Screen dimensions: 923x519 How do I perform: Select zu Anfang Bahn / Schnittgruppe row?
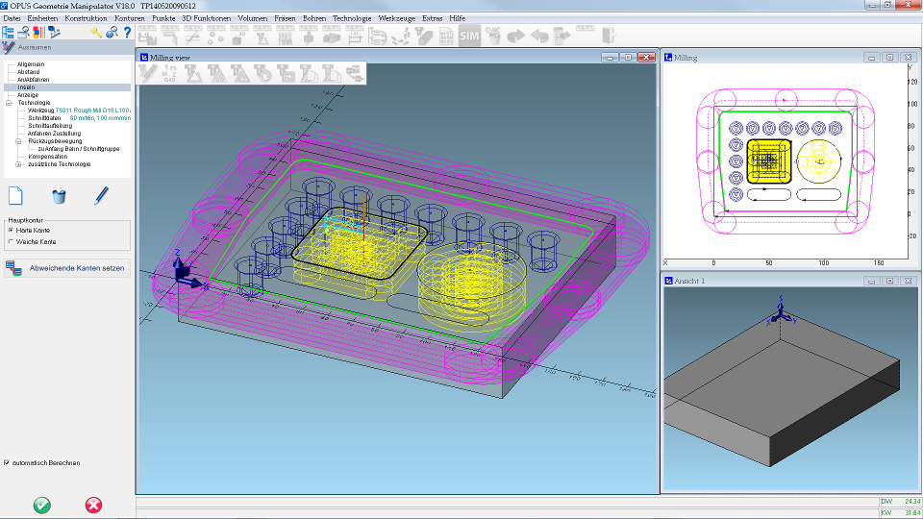point(78,149)
